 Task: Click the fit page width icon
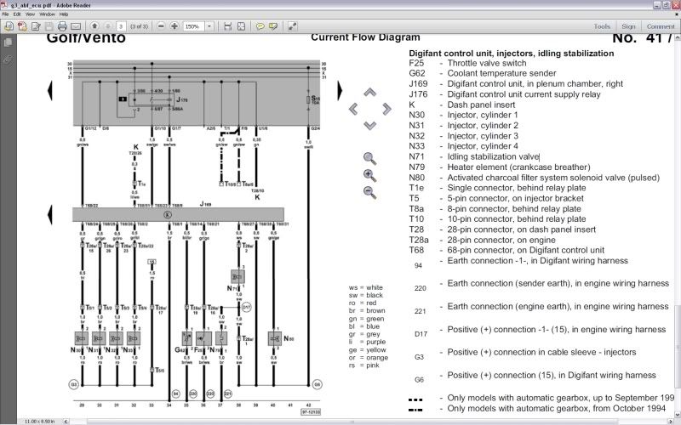point(227,26)
